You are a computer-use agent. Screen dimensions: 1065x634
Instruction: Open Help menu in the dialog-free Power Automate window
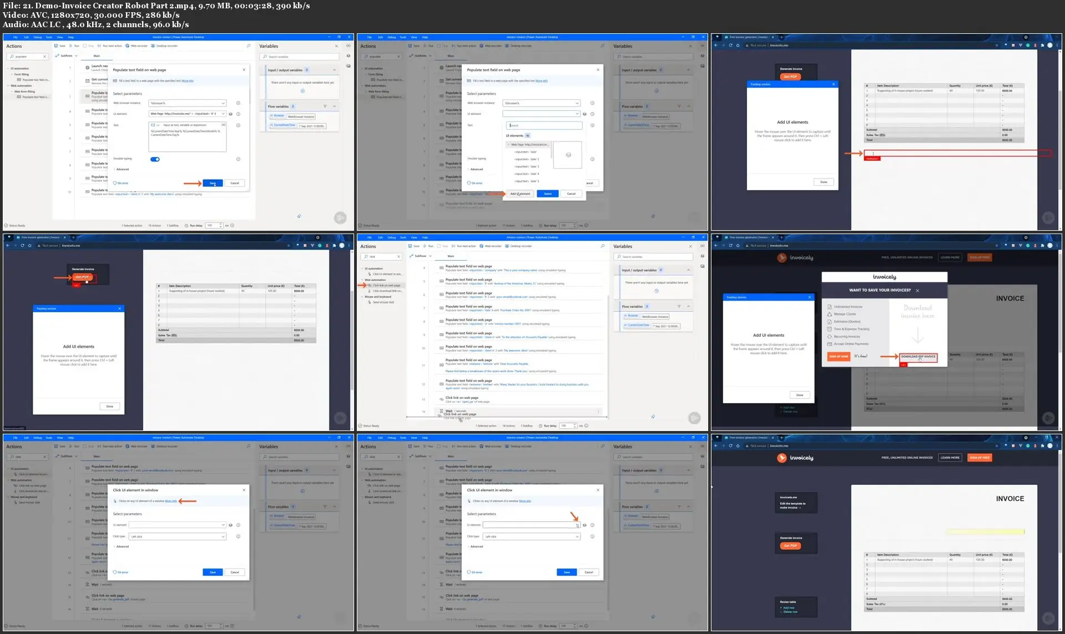[x=425, y=237]
